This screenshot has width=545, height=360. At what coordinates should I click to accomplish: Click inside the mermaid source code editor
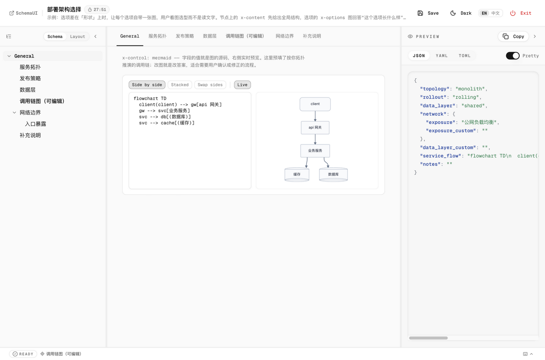(x=190, y=140)
